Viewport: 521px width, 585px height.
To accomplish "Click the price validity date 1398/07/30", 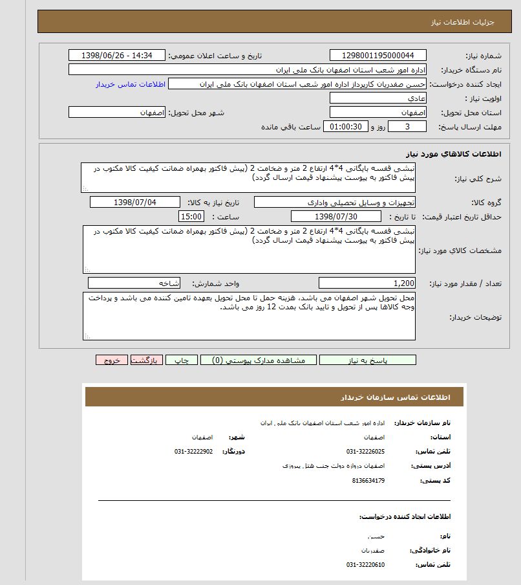I will click(336, 217).
